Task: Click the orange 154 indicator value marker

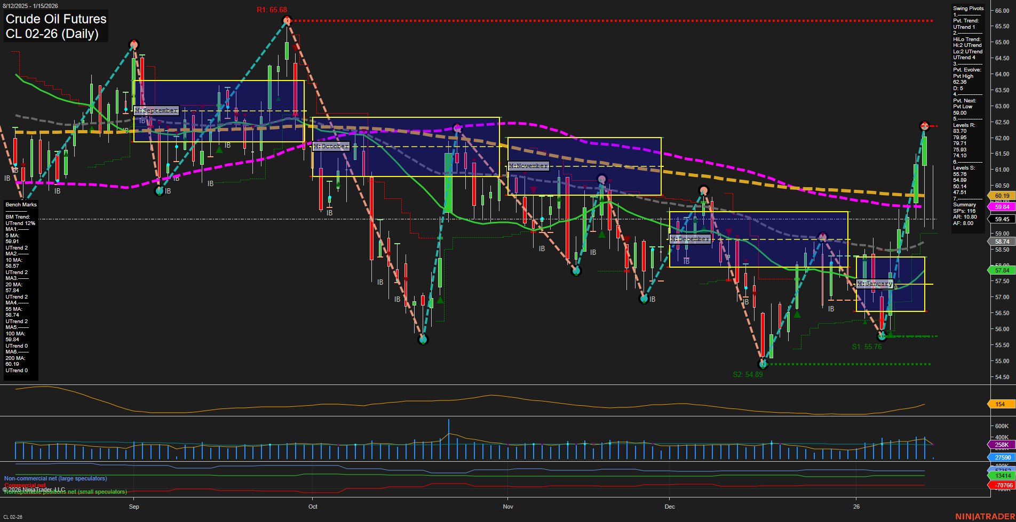Action: click(999, 405)
